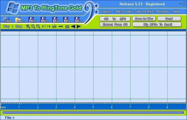Open the Option menu

[x=106, y=11]
